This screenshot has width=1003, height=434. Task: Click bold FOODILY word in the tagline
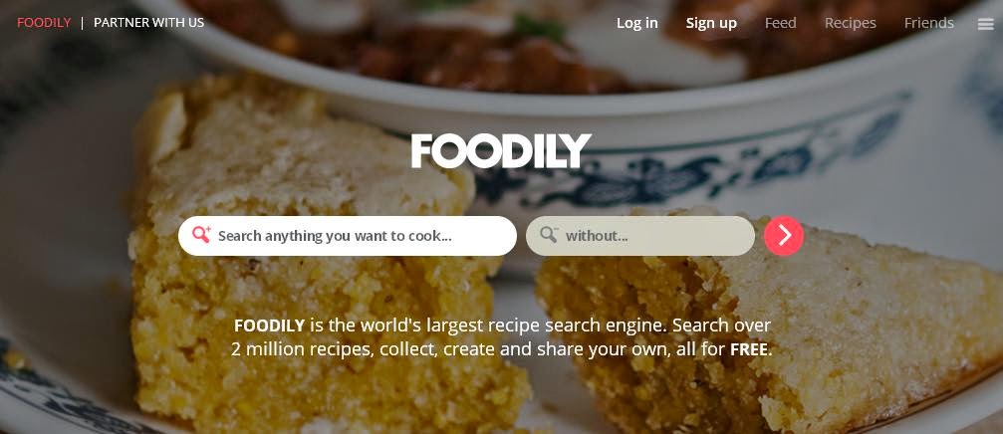tap(269, 325)
